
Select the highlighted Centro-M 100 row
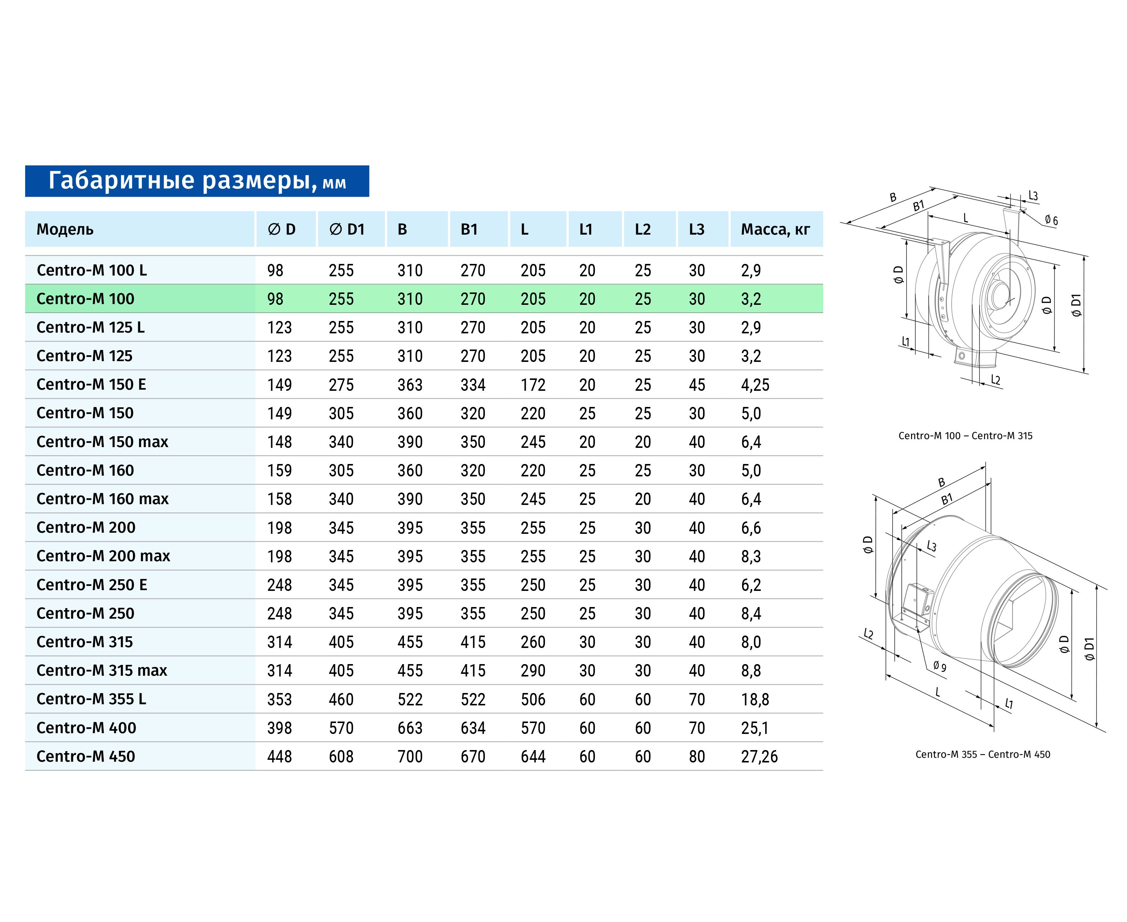point(85,298)
